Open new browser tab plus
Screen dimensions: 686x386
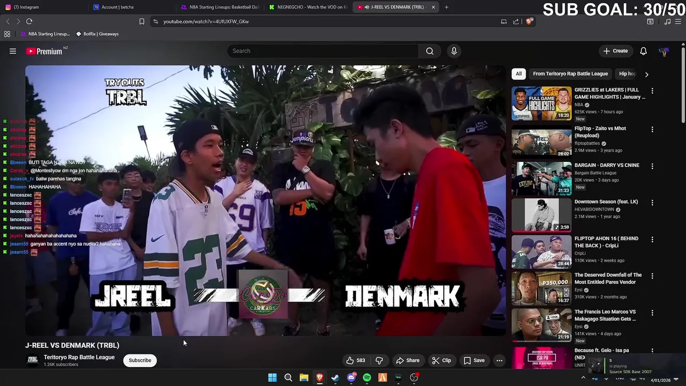coord(446,7)
